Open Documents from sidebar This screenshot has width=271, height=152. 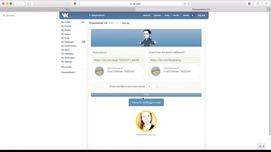pyautogui.click(x=66, y=67)
